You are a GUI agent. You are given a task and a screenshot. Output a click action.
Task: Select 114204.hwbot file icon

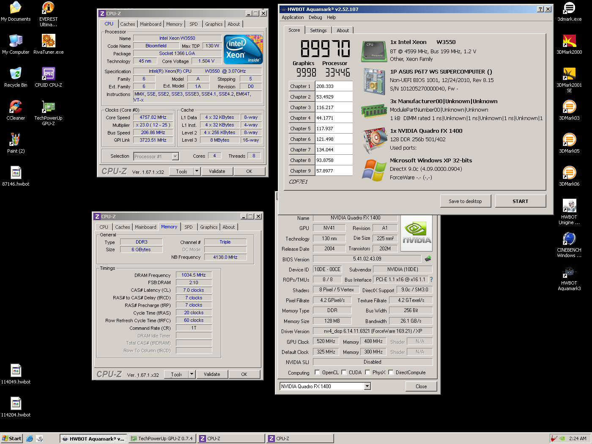(x=16, y=407)
